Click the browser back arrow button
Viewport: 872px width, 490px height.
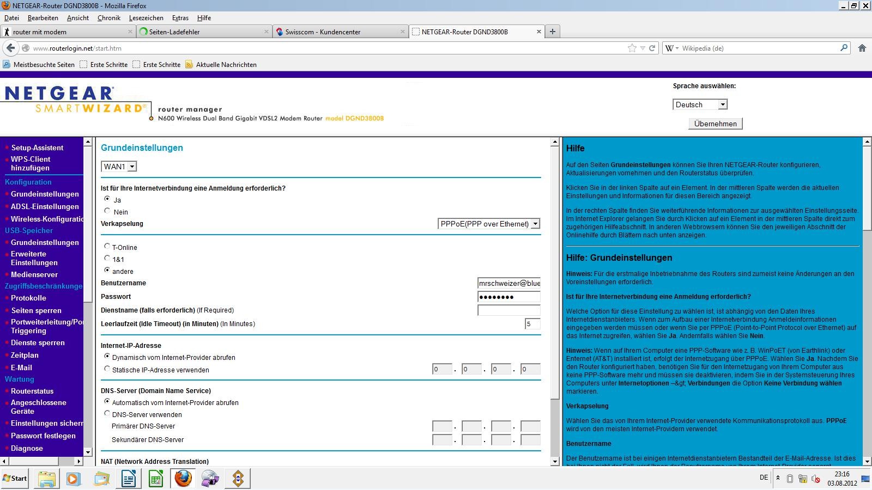[x=10, y=48]
